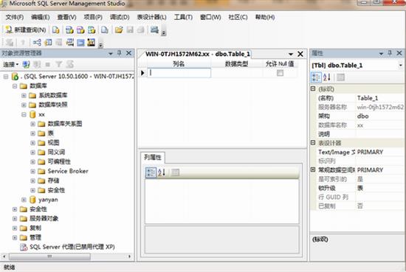The height and width of the screenshot is (272, 406).
Task: Click the 架构 value dbo
Action: click(362, 116)
